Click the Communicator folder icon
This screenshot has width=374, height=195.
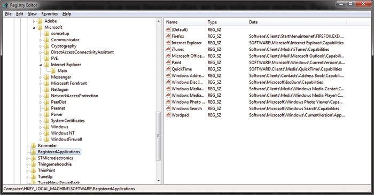pos(46,40)
